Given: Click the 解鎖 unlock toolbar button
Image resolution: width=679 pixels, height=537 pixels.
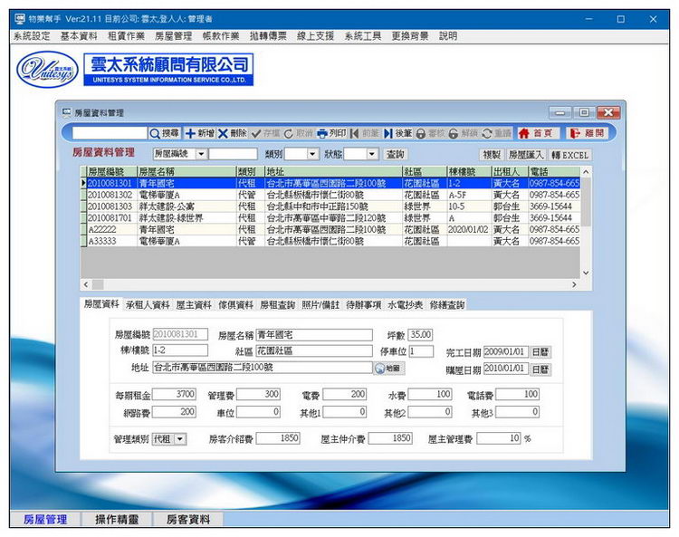Looking at the screenshot, I should [464, 133].
